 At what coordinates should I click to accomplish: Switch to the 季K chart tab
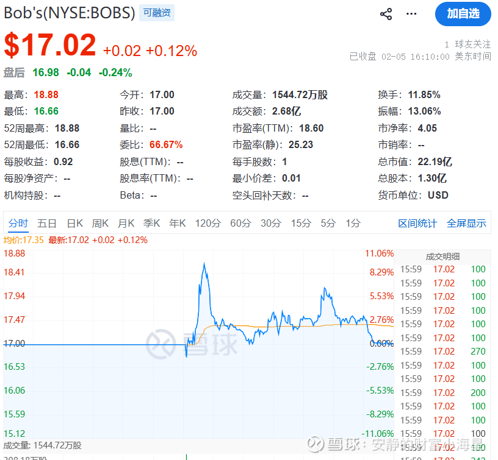[x=151, y=223]
